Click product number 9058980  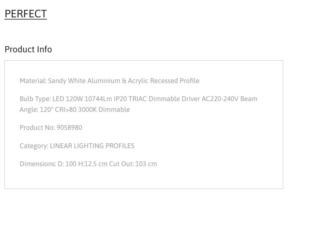[69, 128]
